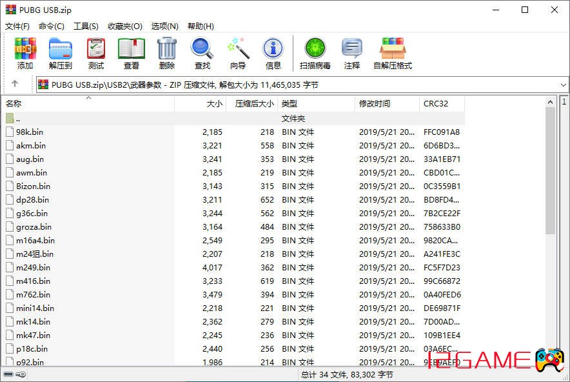Click the drive icon in the status bar
This screenshot has width=570, height=382.
pyautogui.click(x=10, y=374)
